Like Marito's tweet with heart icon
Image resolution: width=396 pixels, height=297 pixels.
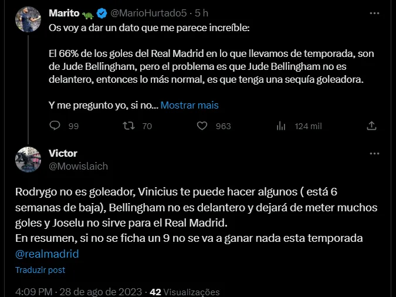click(x=202, y=126)
